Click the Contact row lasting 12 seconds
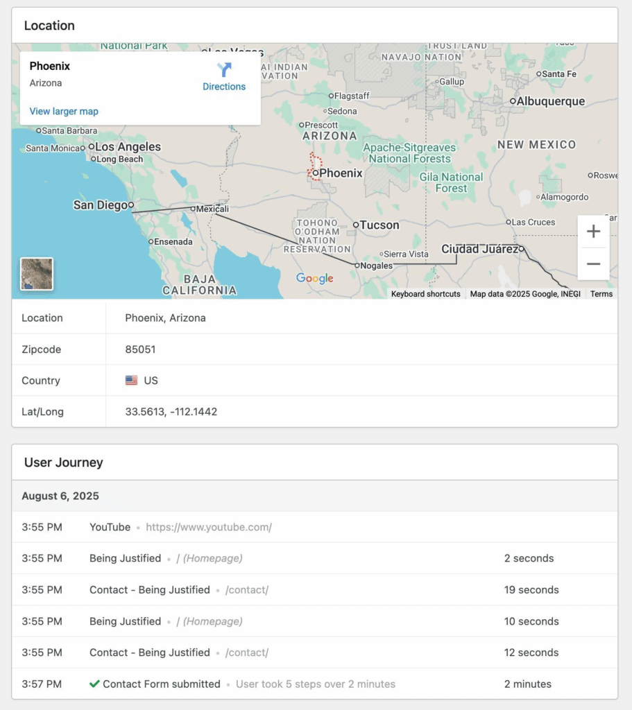This screenshot has height=710, width=632. [x=315, y=652]
